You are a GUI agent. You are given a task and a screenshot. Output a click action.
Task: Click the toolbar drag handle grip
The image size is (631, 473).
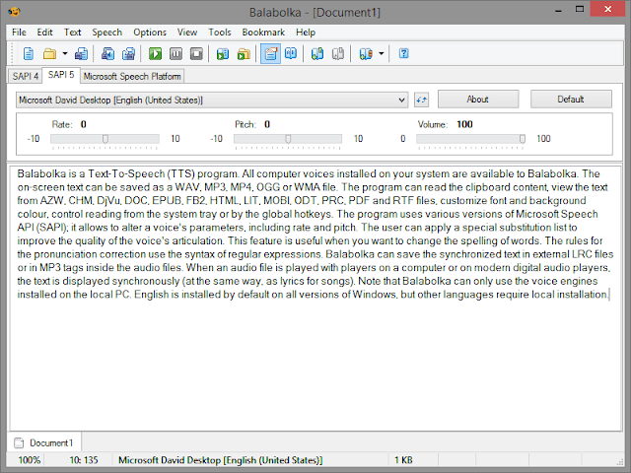click(x=13, y=53)
